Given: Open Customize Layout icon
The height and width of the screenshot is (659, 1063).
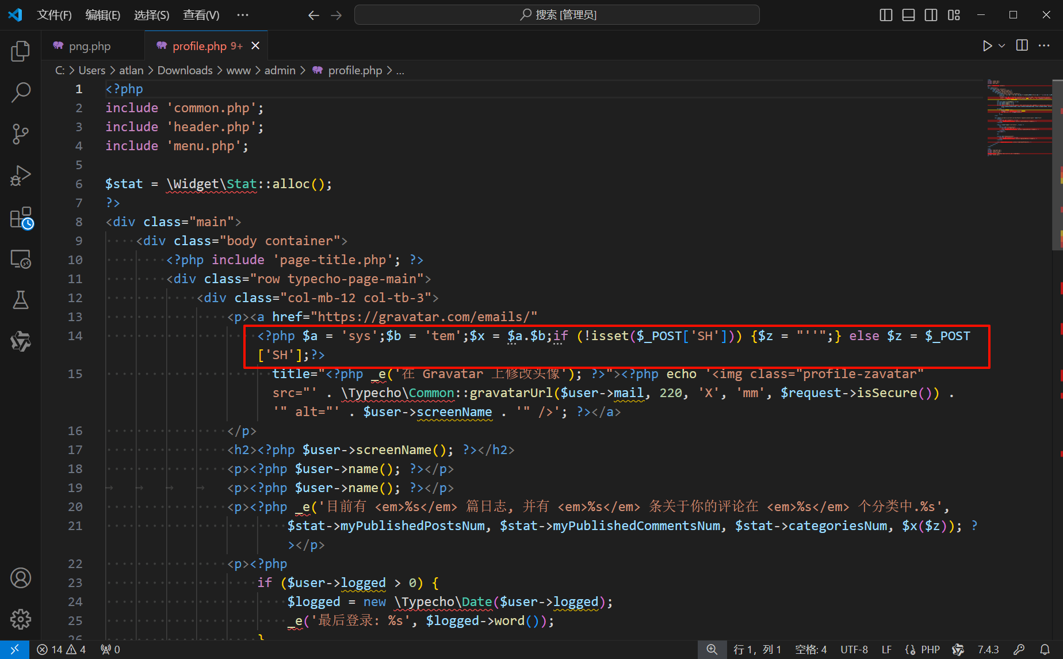Looking at the screenshot, I should (x=954, y=15).
